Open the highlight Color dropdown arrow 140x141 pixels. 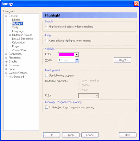pyautogui.click(x=77, y=54)
